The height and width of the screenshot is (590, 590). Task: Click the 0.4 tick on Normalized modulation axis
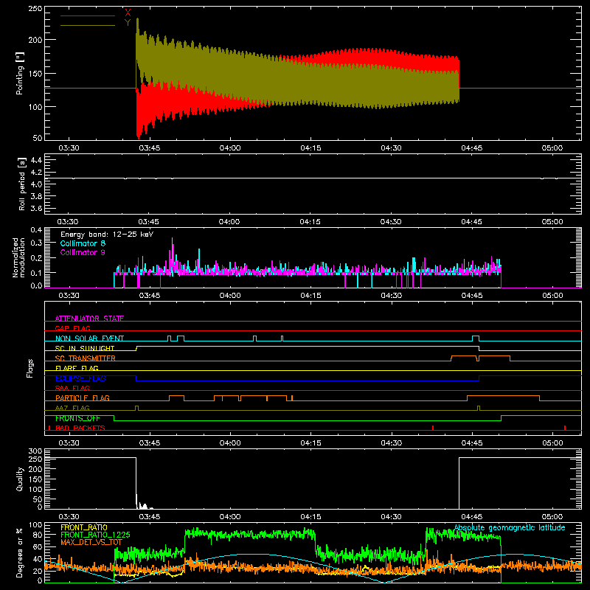point(36,230)
